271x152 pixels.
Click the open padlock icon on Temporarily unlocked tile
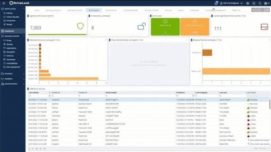(142, 26)
